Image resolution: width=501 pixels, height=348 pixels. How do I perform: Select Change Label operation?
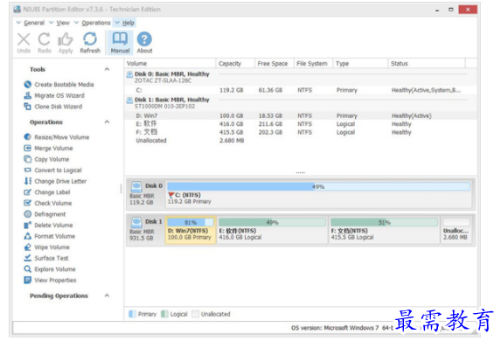[x=47, y=192]
